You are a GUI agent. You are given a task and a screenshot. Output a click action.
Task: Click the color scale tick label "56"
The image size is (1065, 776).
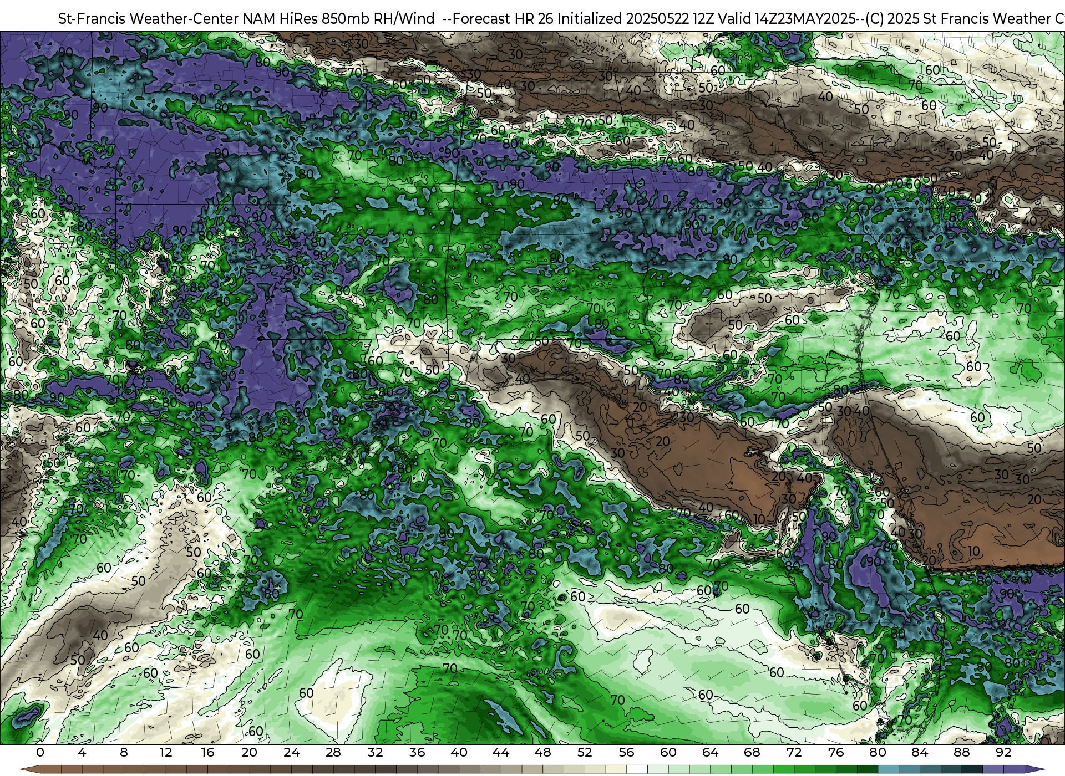626,753
